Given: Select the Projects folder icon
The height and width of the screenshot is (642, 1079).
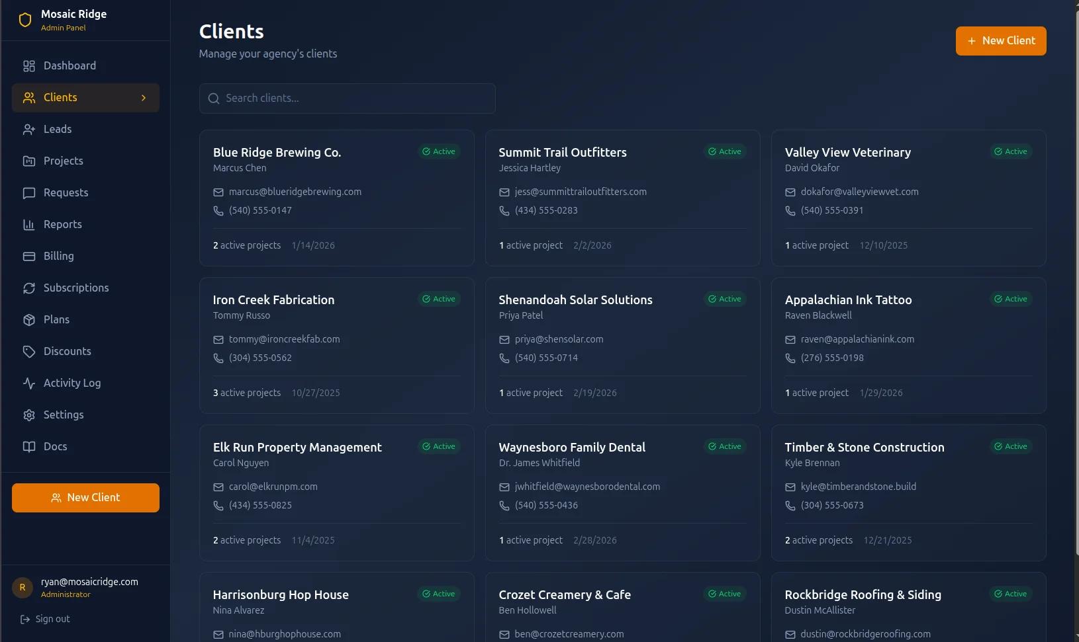Looking at the screenshot, I should pos(28,161).
